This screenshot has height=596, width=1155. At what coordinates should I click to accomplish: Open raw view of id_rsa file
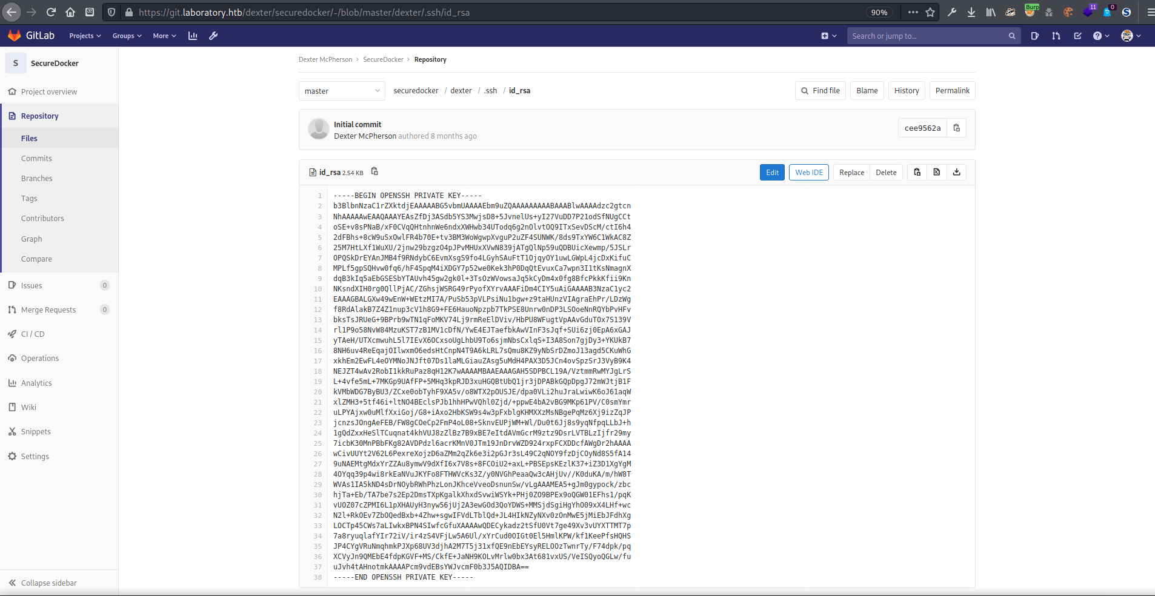(x=936, y=172)
